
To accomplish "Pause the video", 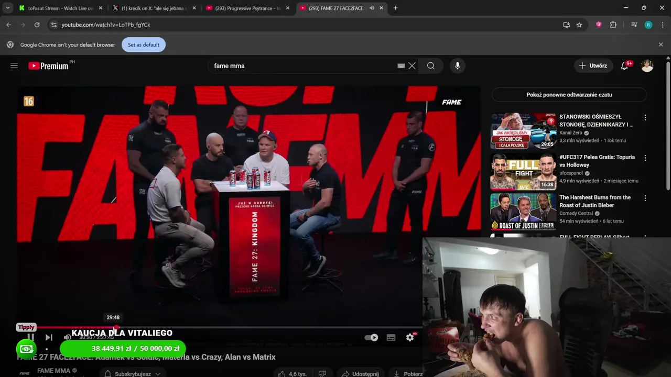I will 30,338.
